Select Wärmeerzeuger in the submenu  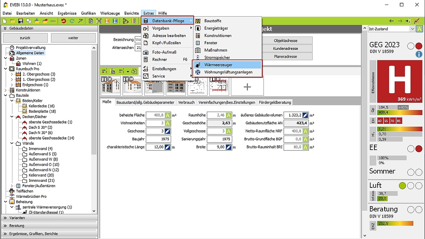click(x=227, y=65)
